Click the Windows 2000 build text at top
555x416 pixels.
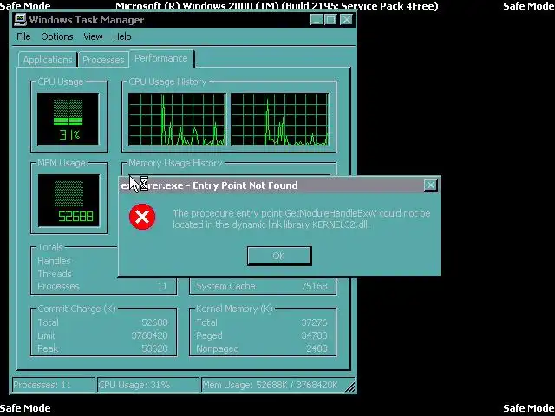pos(277,6)
